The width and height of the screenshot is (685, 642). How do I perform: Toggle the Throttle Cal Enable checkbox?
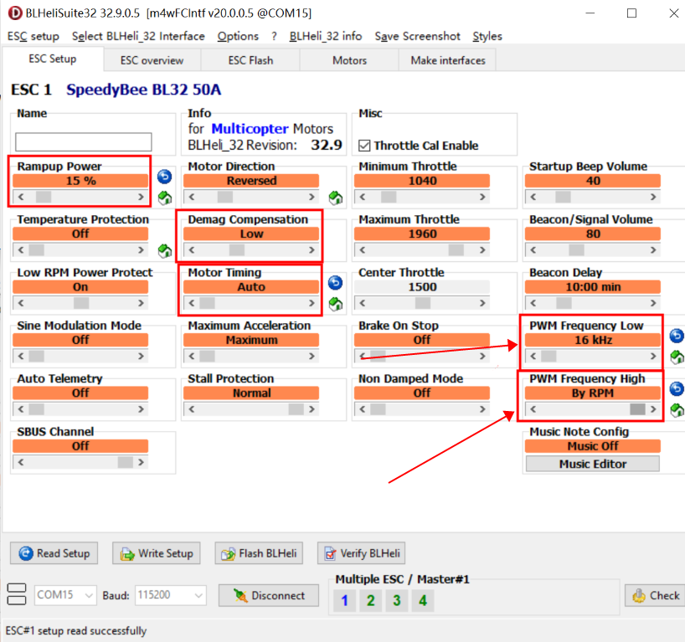pyautogui.click(x=364, y=146)
